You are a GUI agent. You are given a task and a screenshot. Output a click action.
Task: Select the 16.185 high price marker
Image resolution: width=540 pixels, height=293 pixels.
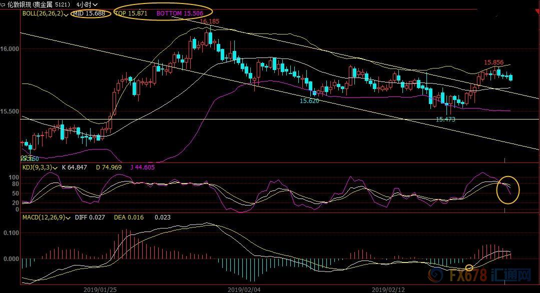tap(209, 22)
